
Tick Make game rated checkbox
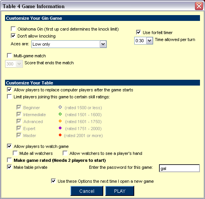pyautogui.click(x=9, y=160)
